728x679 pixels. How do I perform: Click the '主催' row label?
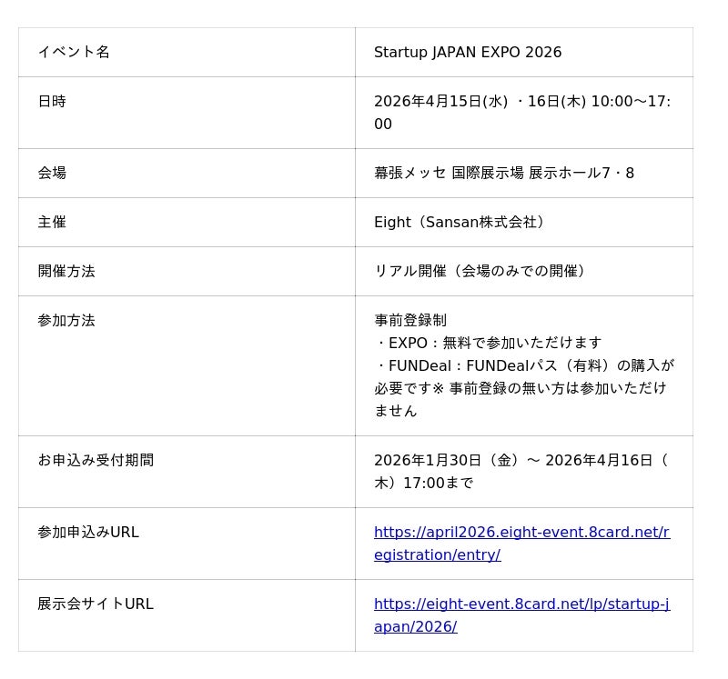pyautogui.click(x=52, y=222)
